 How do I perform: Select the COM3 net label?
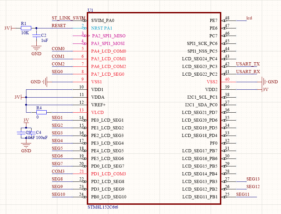pos(58,171)
